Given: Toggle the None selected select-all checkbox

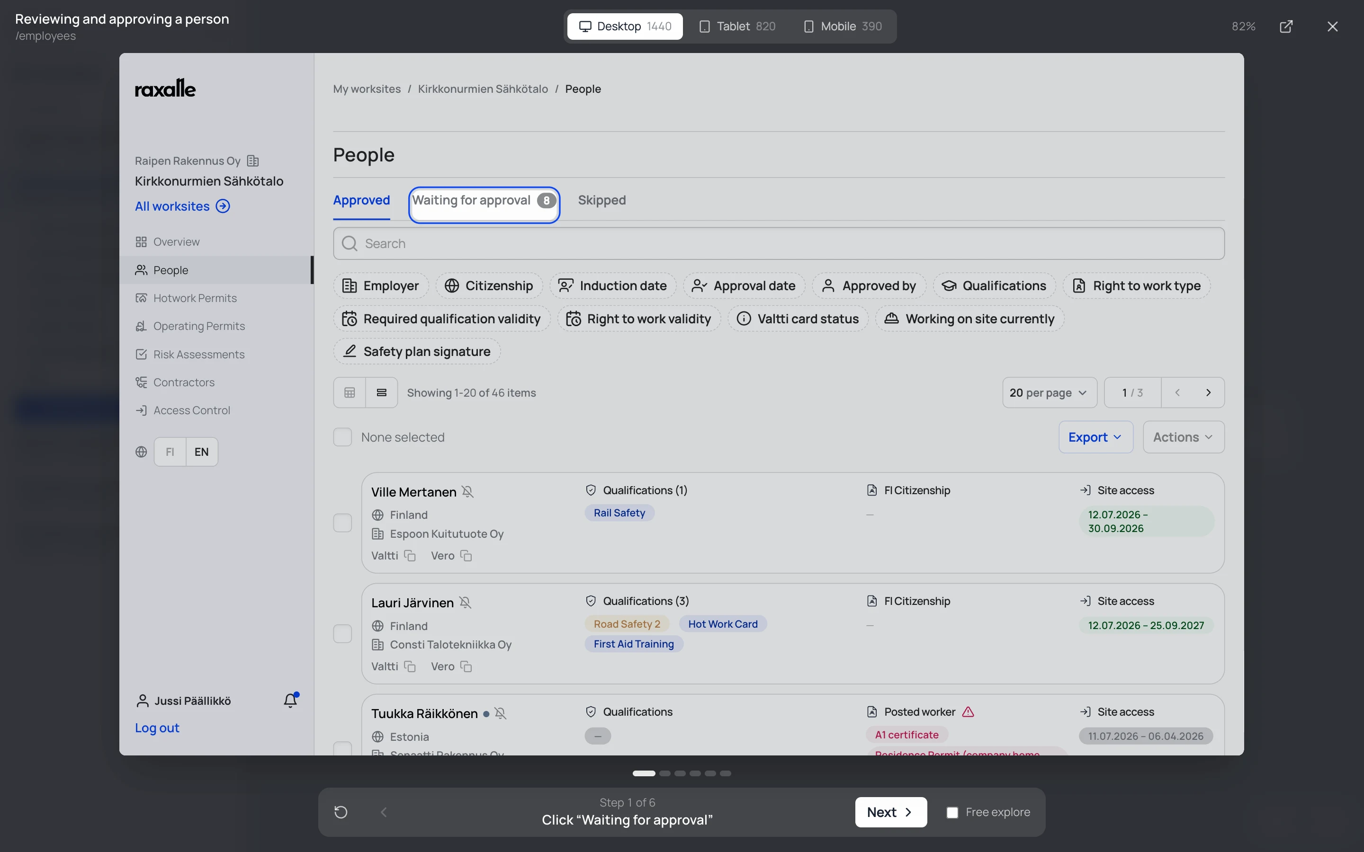Looking at the screenshot, I should pyautogui.click(x=343, y=437).
